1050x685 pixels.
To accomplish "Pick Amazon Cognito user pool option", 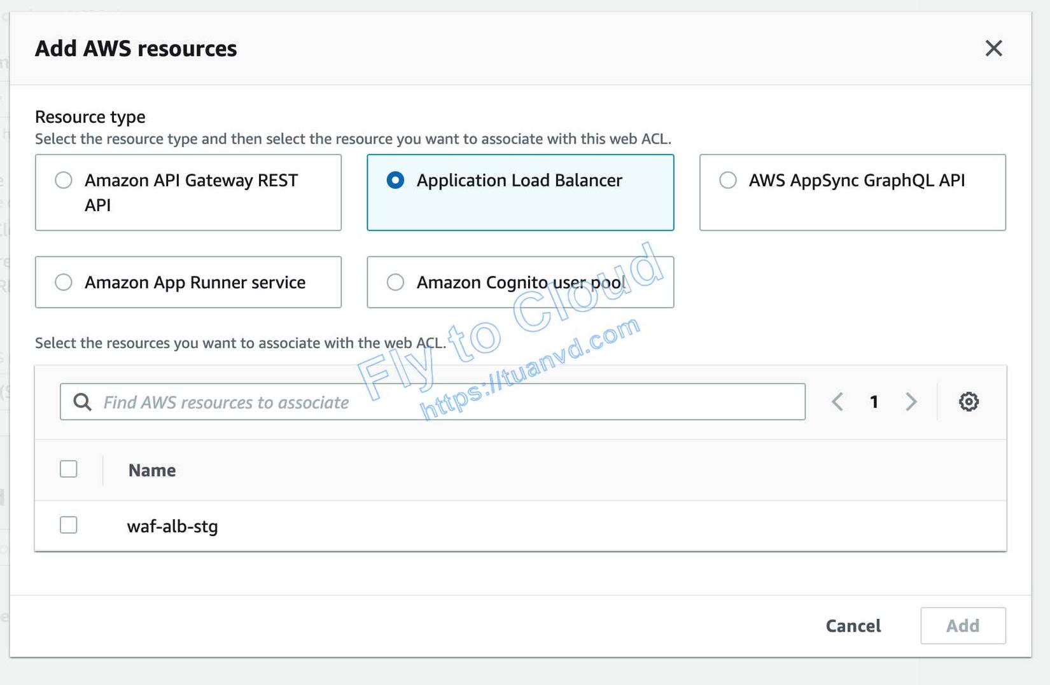I will click(395, 282).
